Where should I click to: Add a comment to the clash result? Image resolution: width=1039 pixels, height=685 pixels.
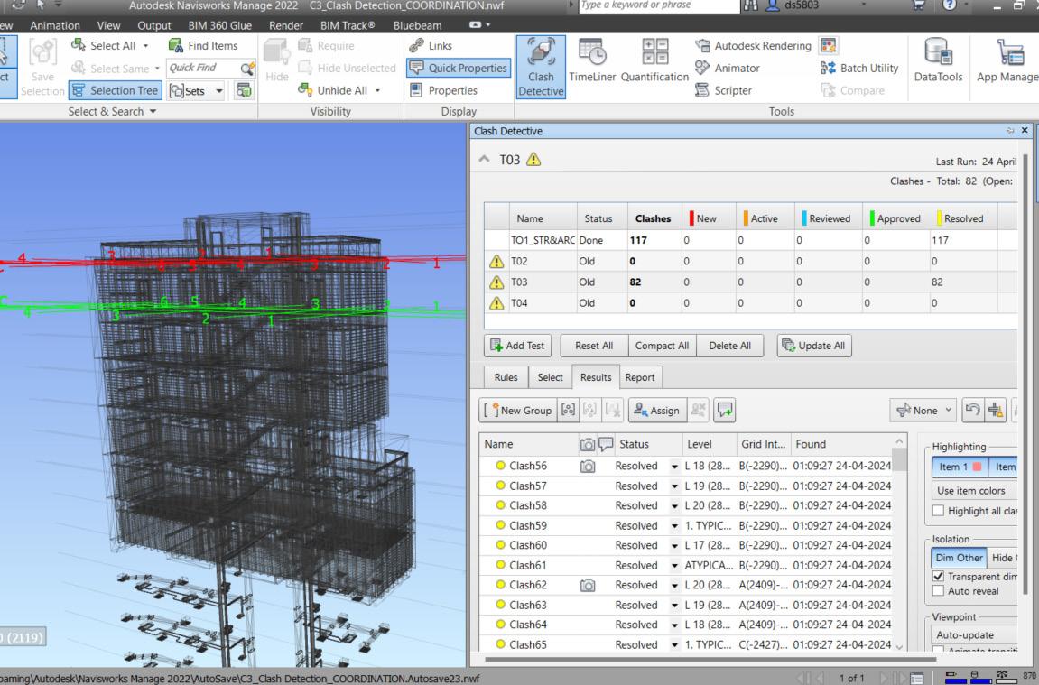(x=725, y=410)
